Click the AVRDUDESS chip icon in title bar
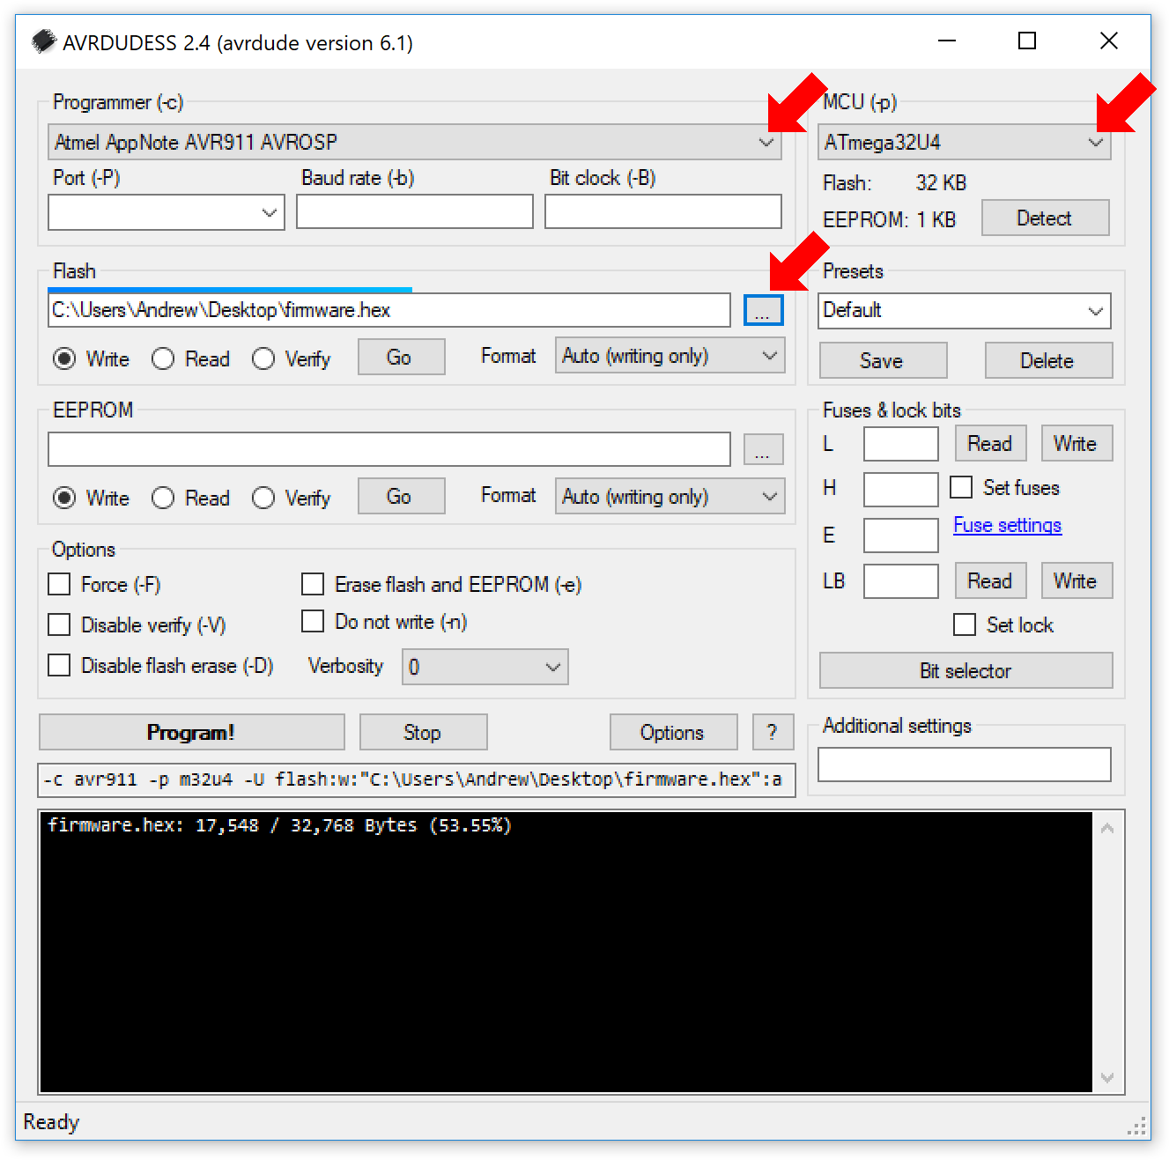This screenshot has width=1169, height=1160. click(43, 41)
